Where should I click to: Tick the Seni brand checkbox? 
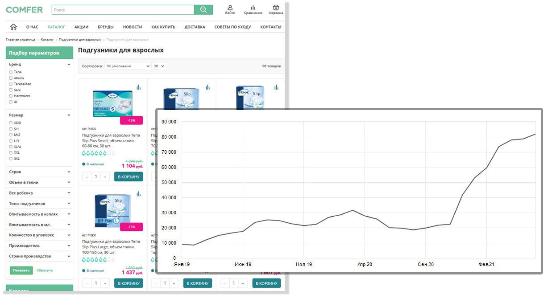click(11, 90)
